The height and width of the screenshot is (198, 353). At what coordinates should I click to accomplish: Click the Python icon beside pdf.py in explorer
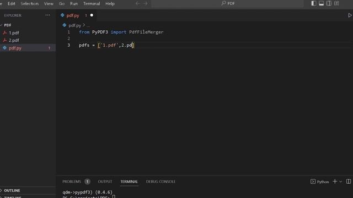(x=4, y=48)
